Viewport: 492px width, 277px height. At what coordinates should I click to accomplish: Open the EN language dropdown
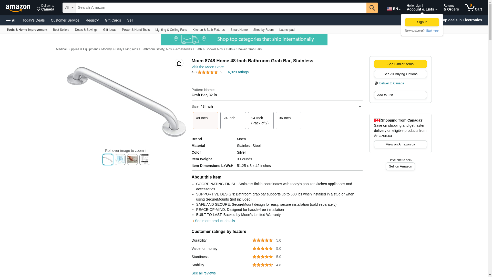pos(394,9)
